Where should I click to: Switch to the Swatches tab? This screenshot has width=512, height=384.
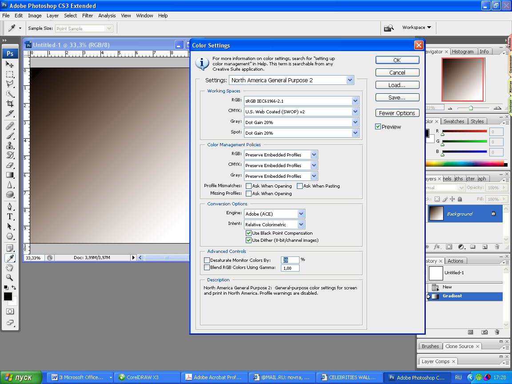pyautogui.click(x=454, y=121)
